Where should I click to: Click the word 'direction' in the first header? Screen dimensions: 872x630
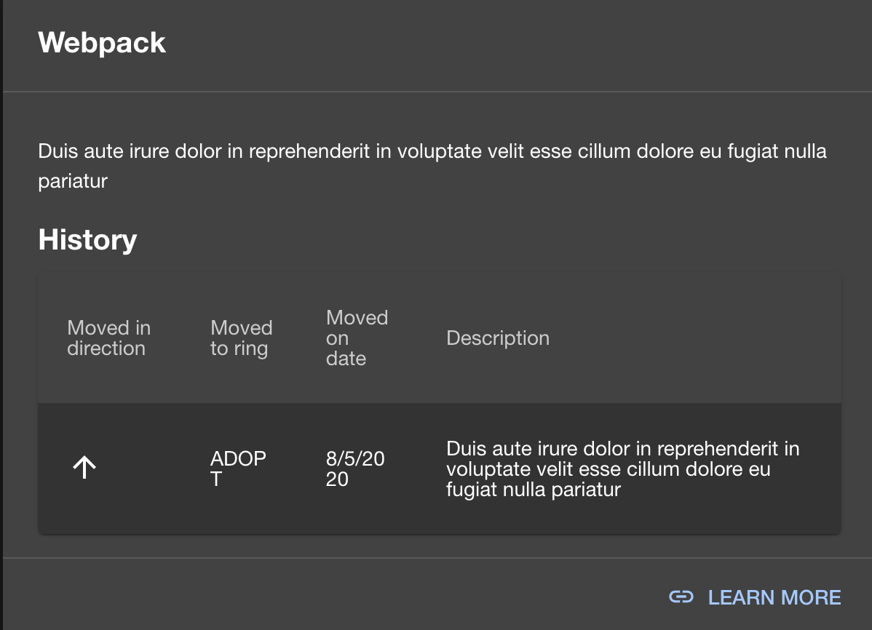106,348
